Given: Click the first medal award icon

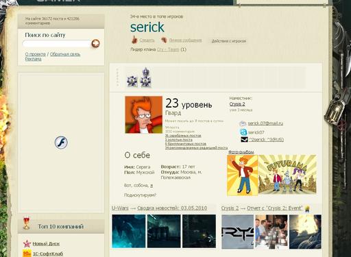Looking at the screenshot, I should click(132, 81).
